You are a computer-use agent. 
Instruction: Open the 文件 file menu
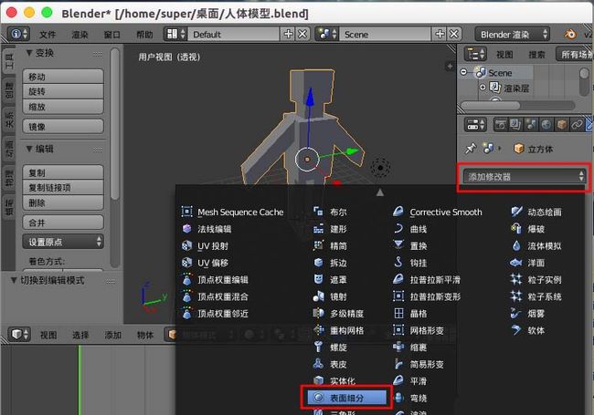tap(48, 35)
